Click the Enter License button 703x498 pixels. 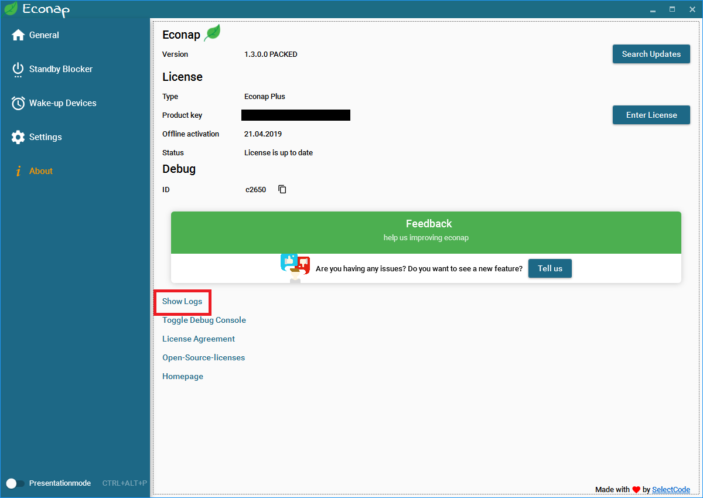click(x=651, y=115)
